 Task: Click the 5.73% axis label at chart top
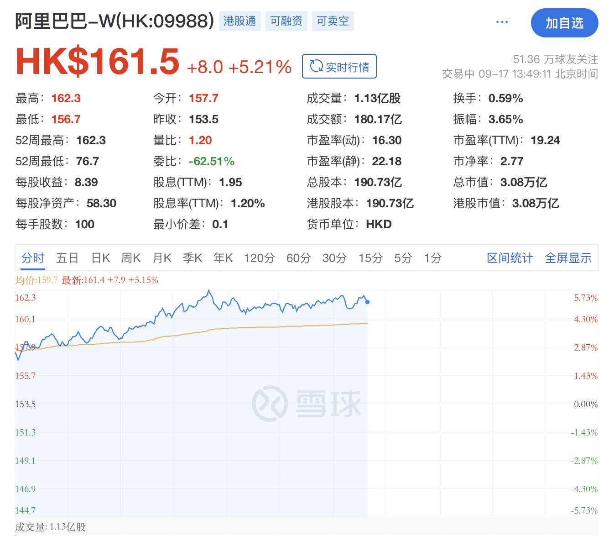[x=586, y=298]
